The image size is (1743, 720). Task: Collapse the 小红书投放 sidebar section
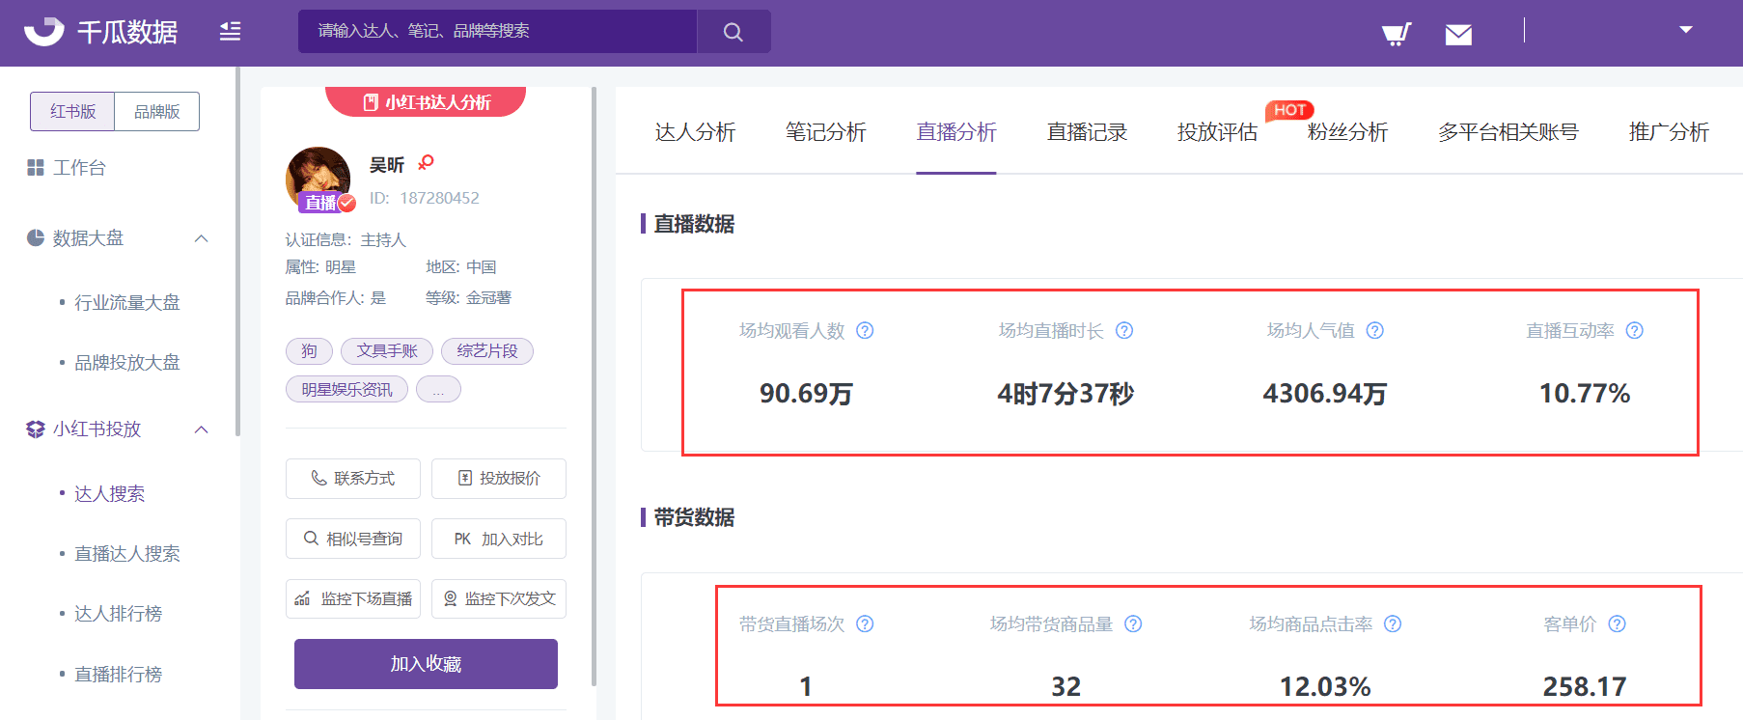[x=201, y=429]
